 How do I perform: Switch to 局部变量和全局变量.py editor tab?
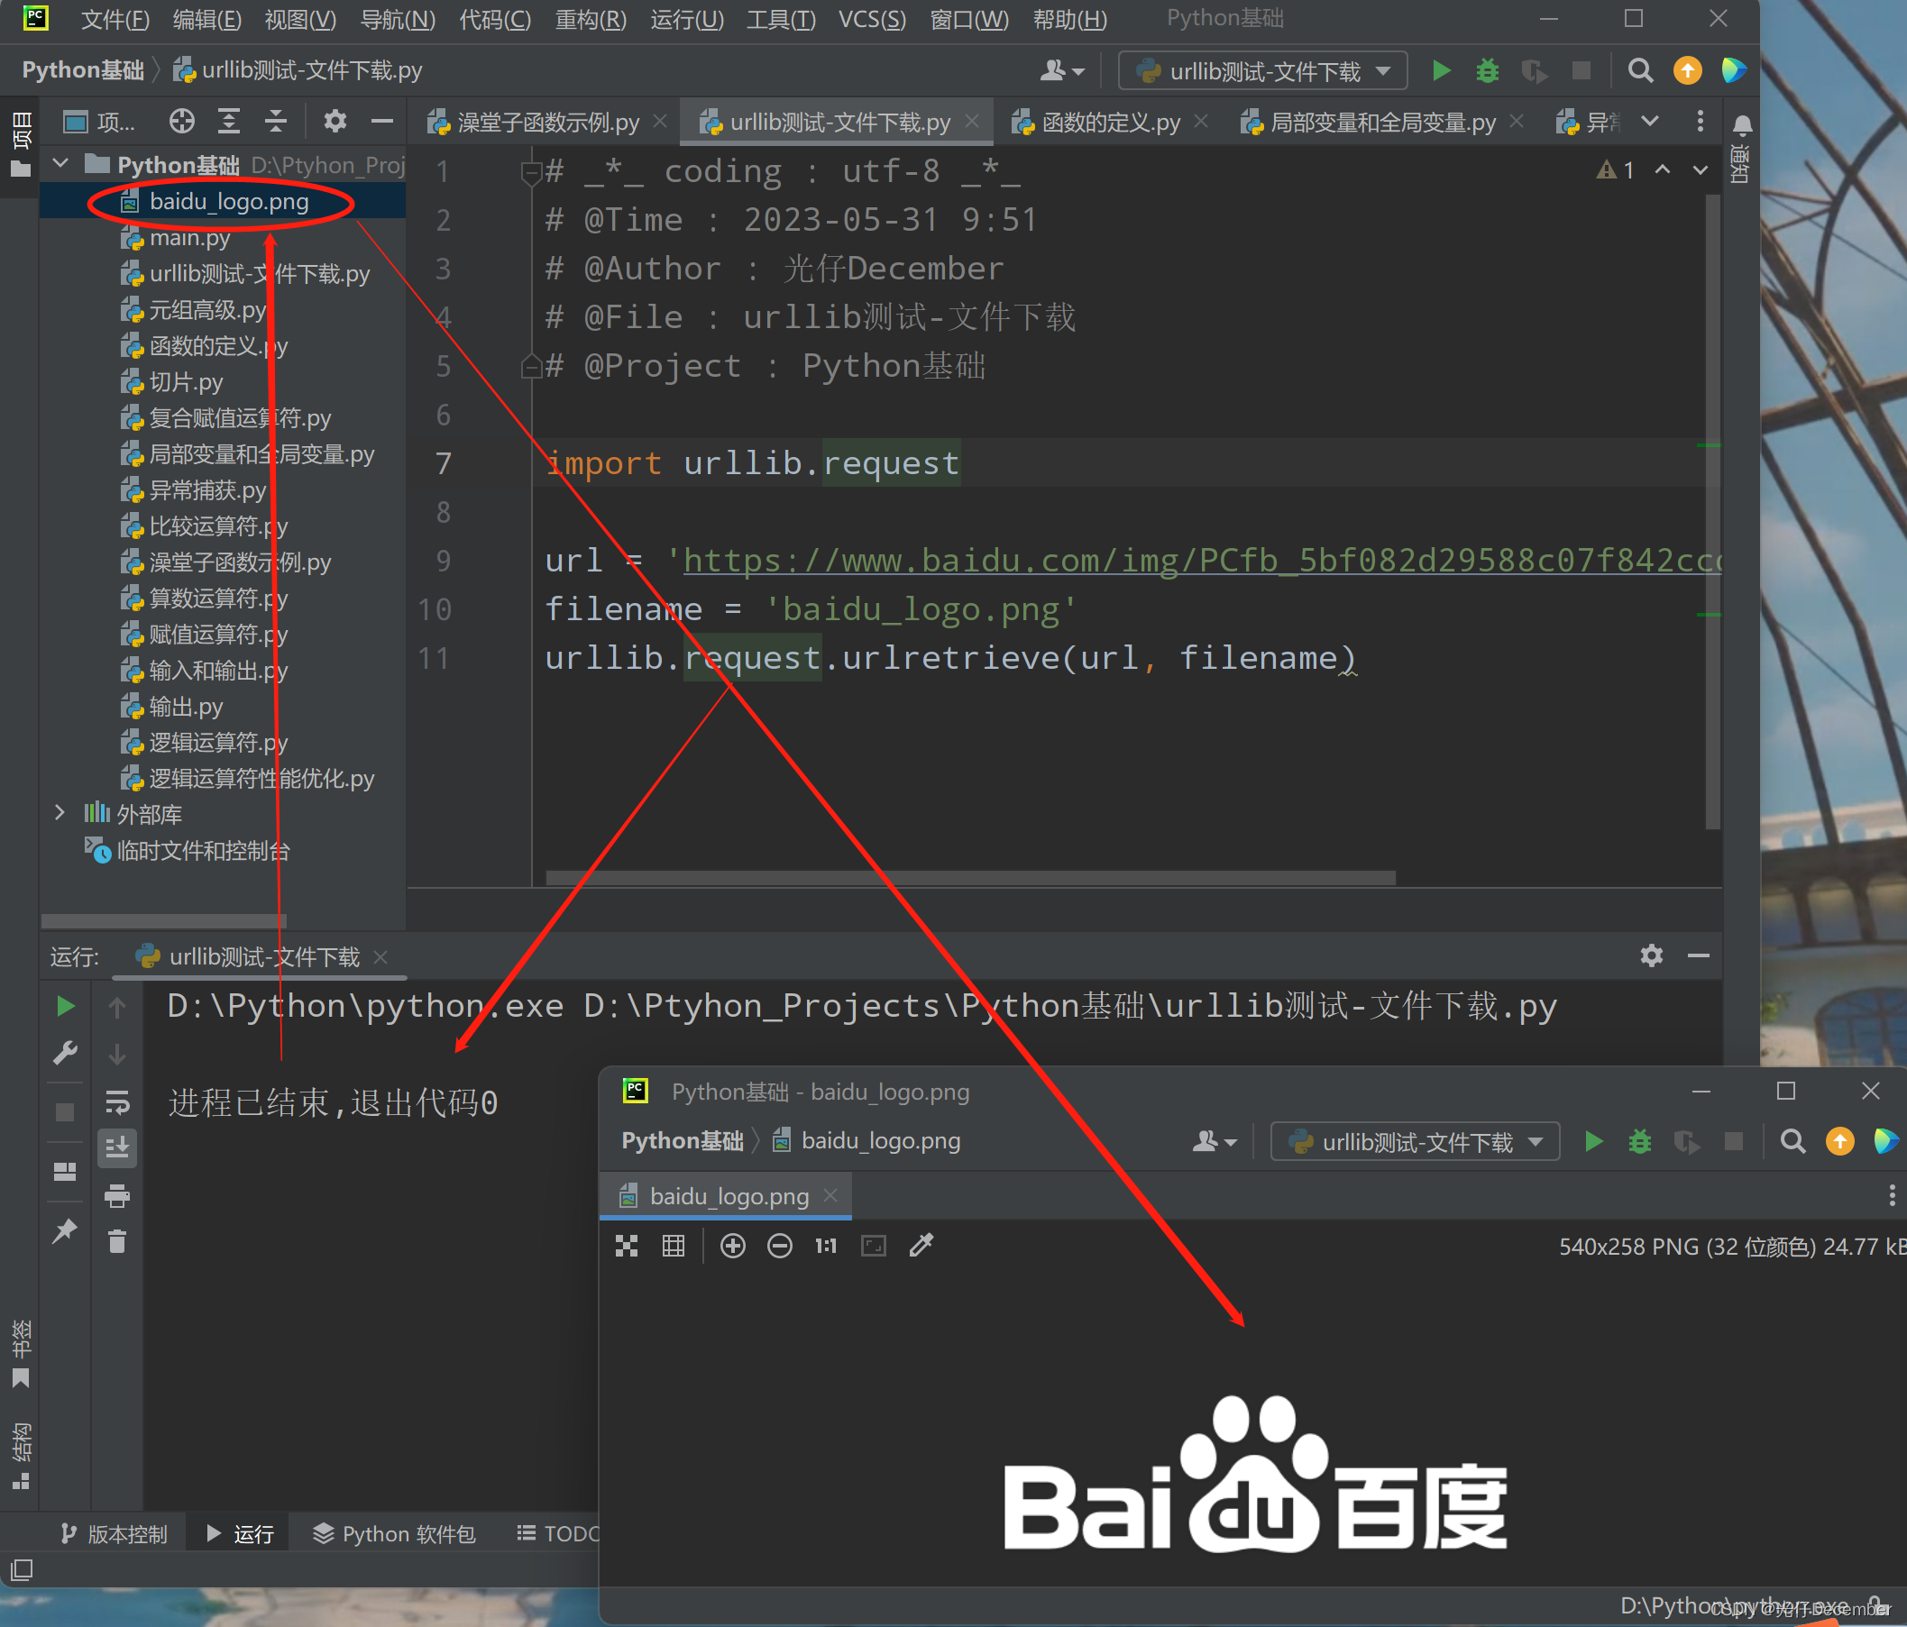coord(1381,123)
